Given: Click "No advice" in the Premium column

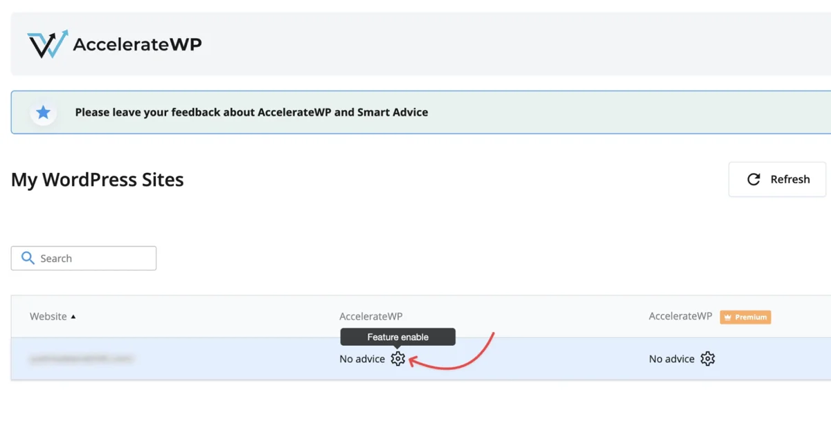Looking at the screenshot, I should (672, 359).
